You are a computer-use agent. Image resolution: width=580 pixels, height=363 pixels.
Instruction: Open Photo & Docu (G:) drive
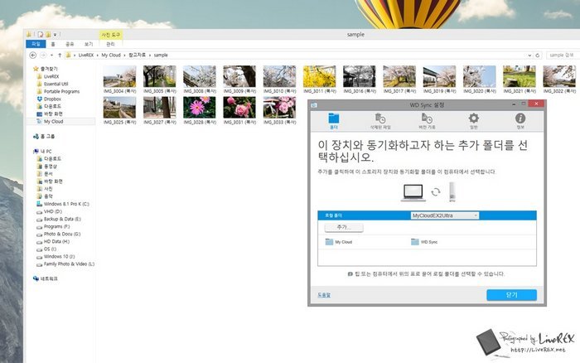coord(59,235)
